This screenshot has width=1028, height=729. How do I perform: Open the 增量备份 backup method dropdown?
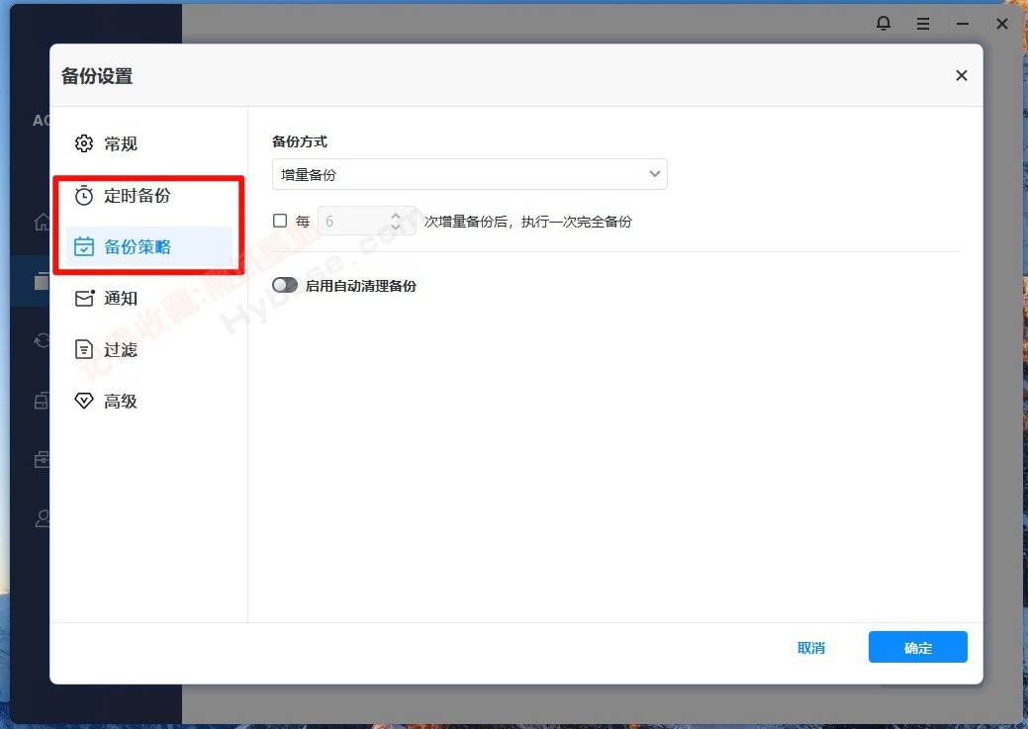click(x=469, y=173)
